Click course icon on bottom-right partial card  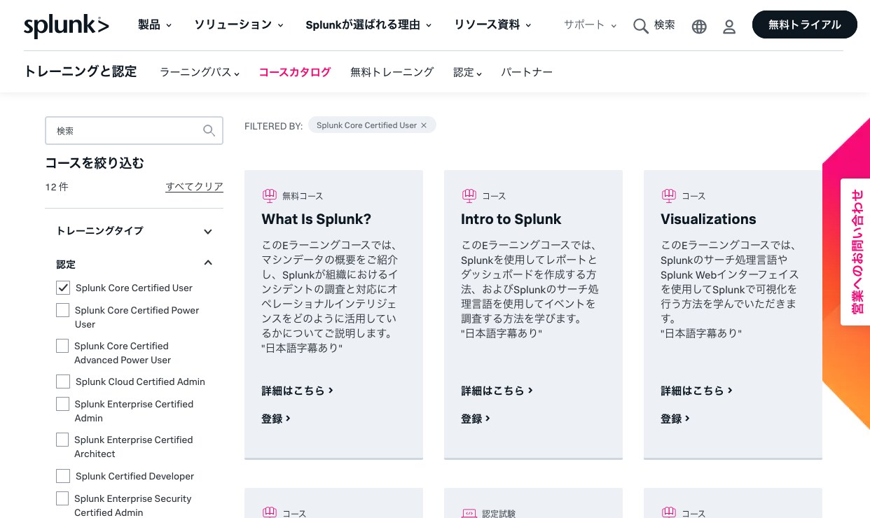tap(669, 513)
